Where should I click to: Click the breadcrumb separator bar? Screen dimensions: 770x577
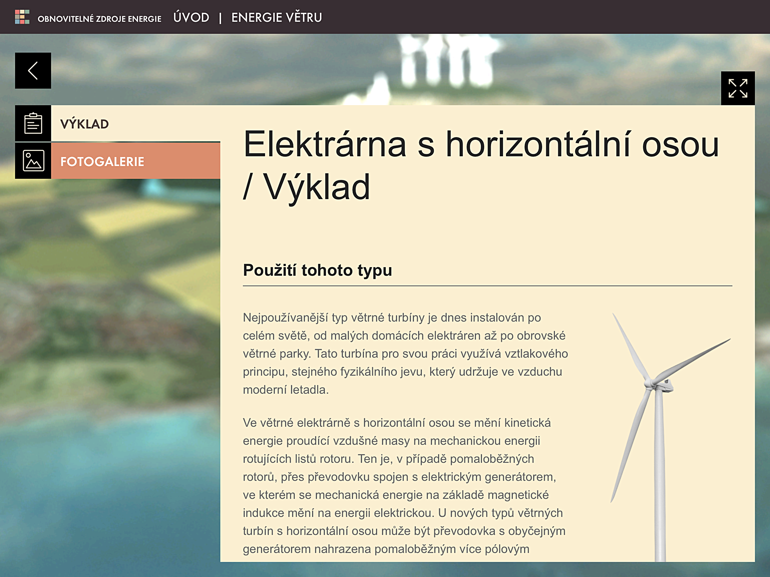[x=220, y=18]
